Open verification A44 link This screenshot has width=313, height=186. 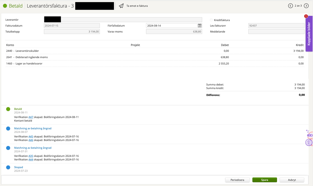click(31, 159)
